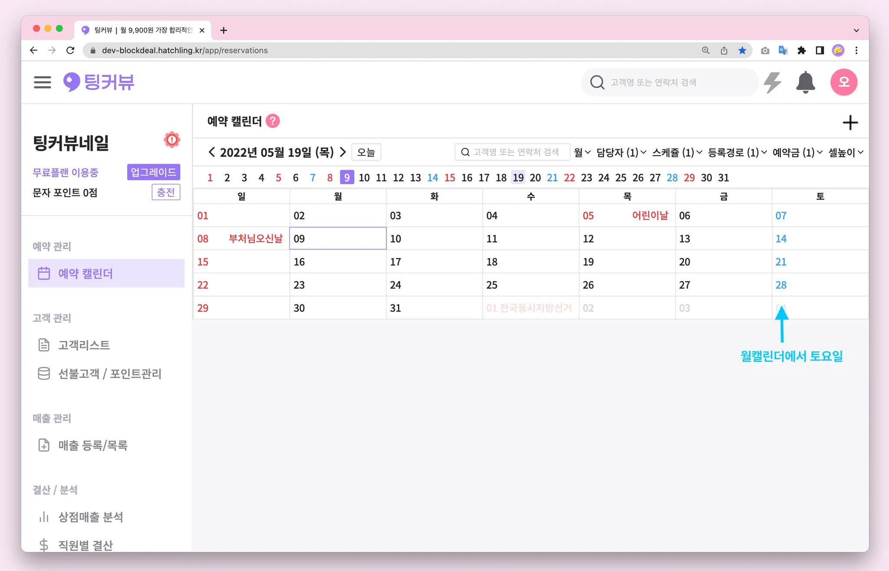Open the red shop settings gear icon

(x=172, y=140)
